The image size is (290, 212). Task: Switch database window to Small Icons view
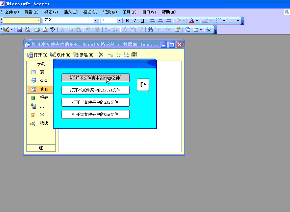(119, 55)
